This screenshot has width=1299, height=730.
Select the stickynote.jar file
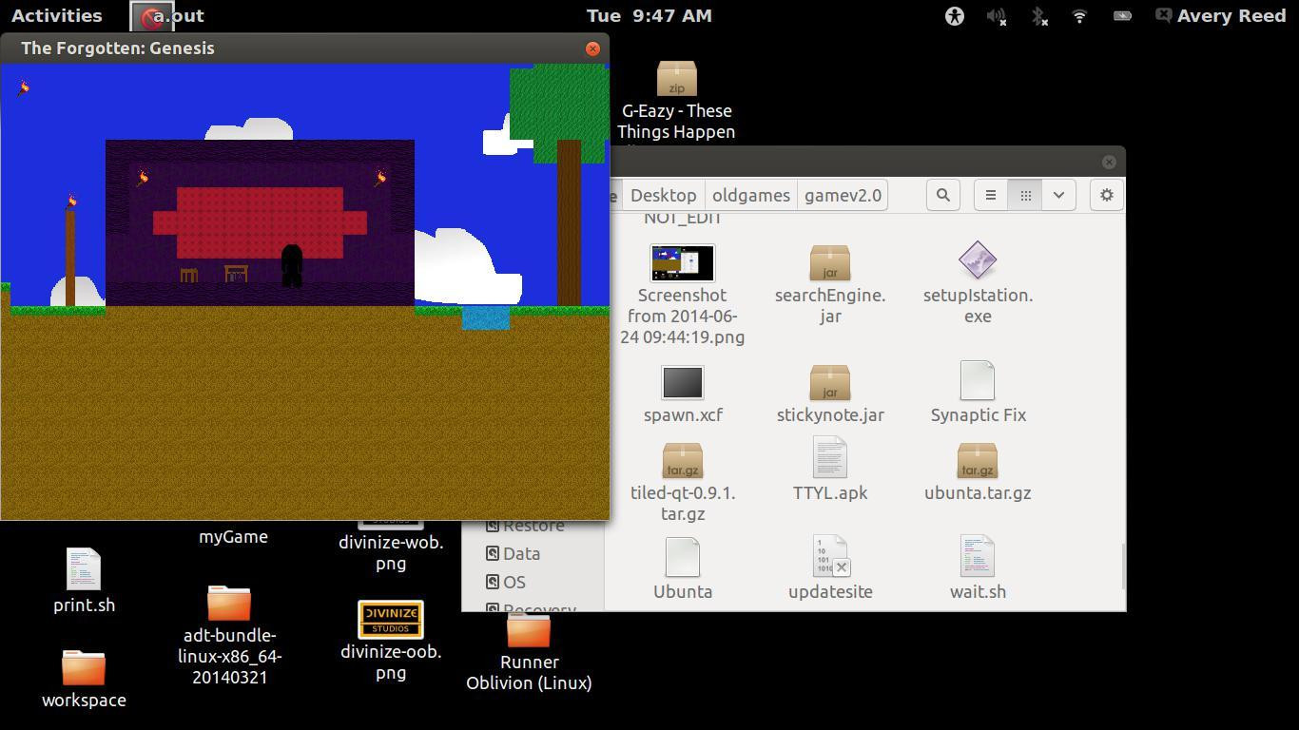(830, 394)
